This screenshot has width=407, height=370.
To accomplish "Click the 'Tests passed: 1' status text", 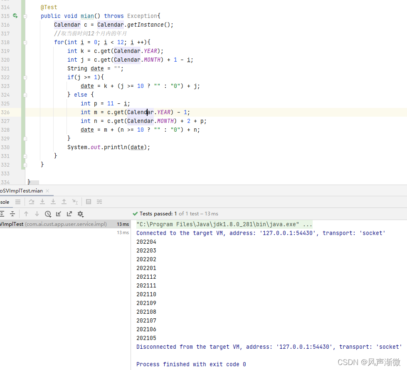I will (158, 214).
